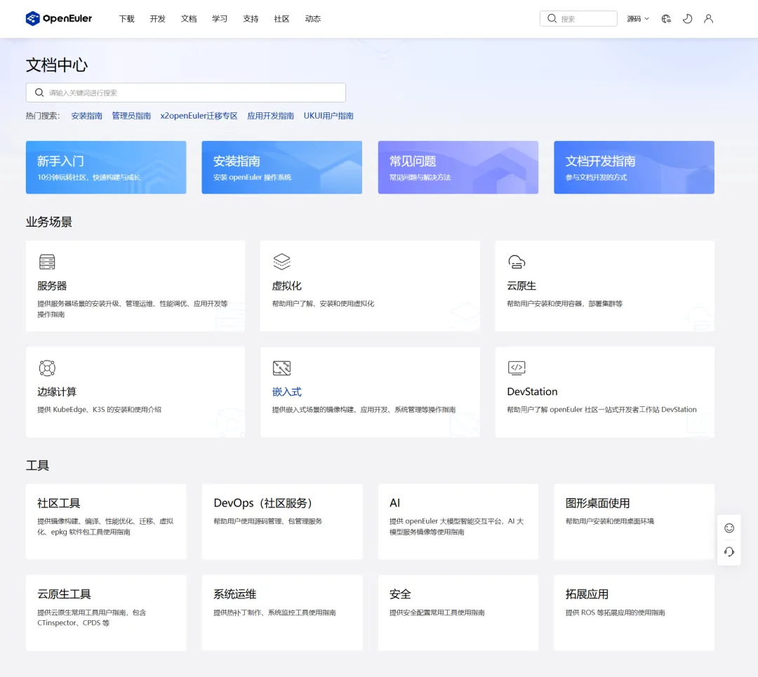Screen dimensions: 758x677
Task: Open the language switcher globe icon
Action: pyautogui.click(x=666, y=19)
